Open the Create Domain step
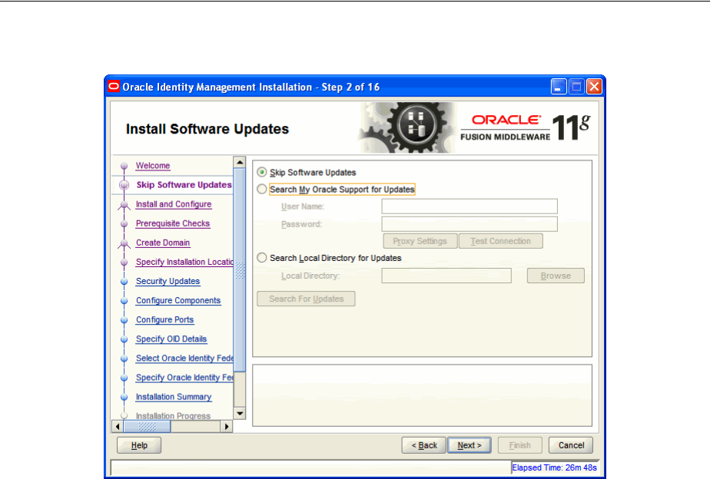 tap(163, 243)
